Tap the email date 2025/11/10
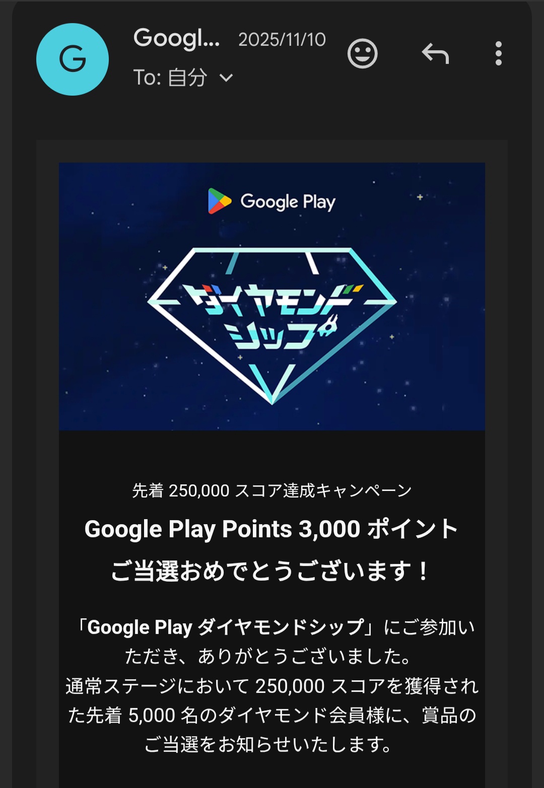 [x=282, y=40]
